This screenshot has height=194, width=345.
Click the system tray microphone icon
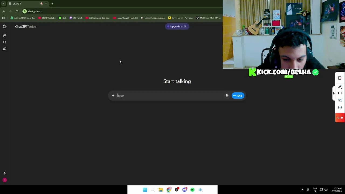(x=308, y=190)
